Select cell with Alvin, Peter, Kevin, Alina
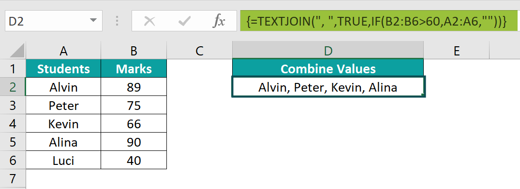Image resolution: width=520 pixels, height=189 pixels. point(328,87)
